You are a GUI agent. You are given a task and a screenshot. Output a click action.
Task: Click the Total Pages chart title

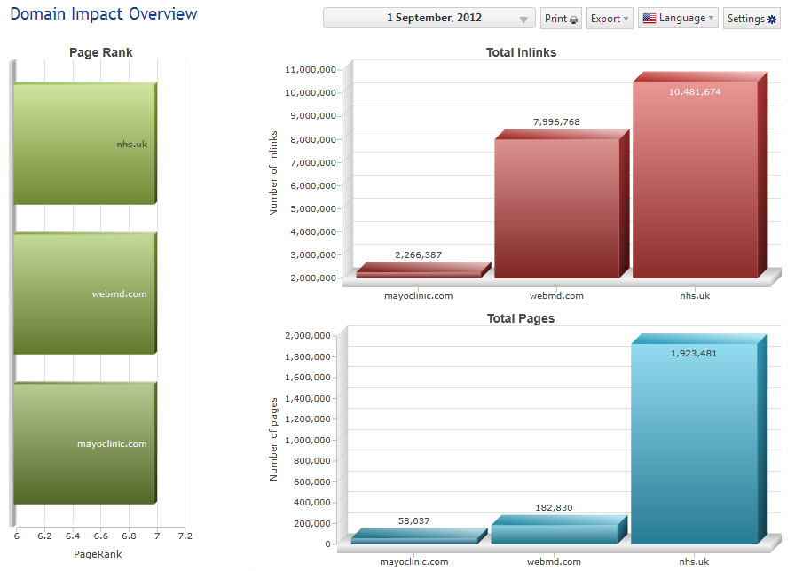point(521,318)
